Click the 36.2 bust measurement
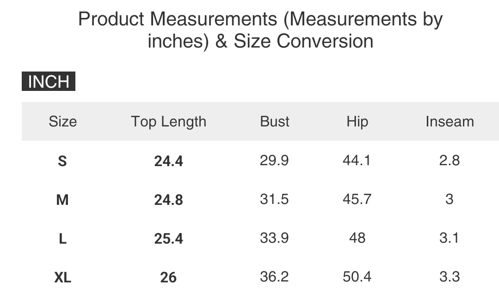This screenshot has height=305, width=499. (x=274, y=277)
